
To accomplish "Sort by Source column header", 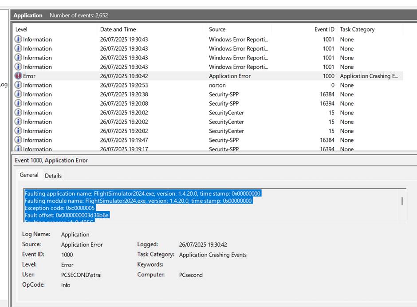I will (x=217, y=29).
